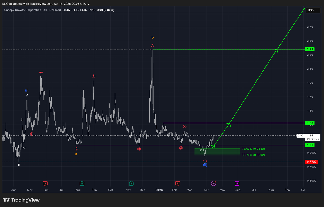This screenshot has height=207, width=324.
Task: Select the green earnings marker near Nov
Action: 131,183
